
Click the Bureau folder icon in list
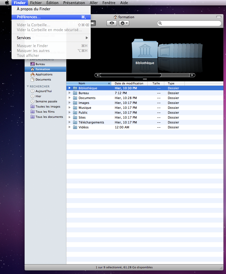pyautogui.click(x=75, y=93)
